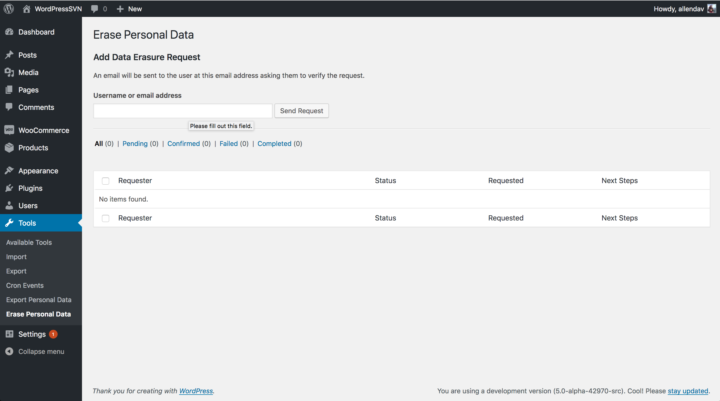Click the username or email address field
Image resolution: width=720 pixels, height=401 pixels.
pos(182,111)
